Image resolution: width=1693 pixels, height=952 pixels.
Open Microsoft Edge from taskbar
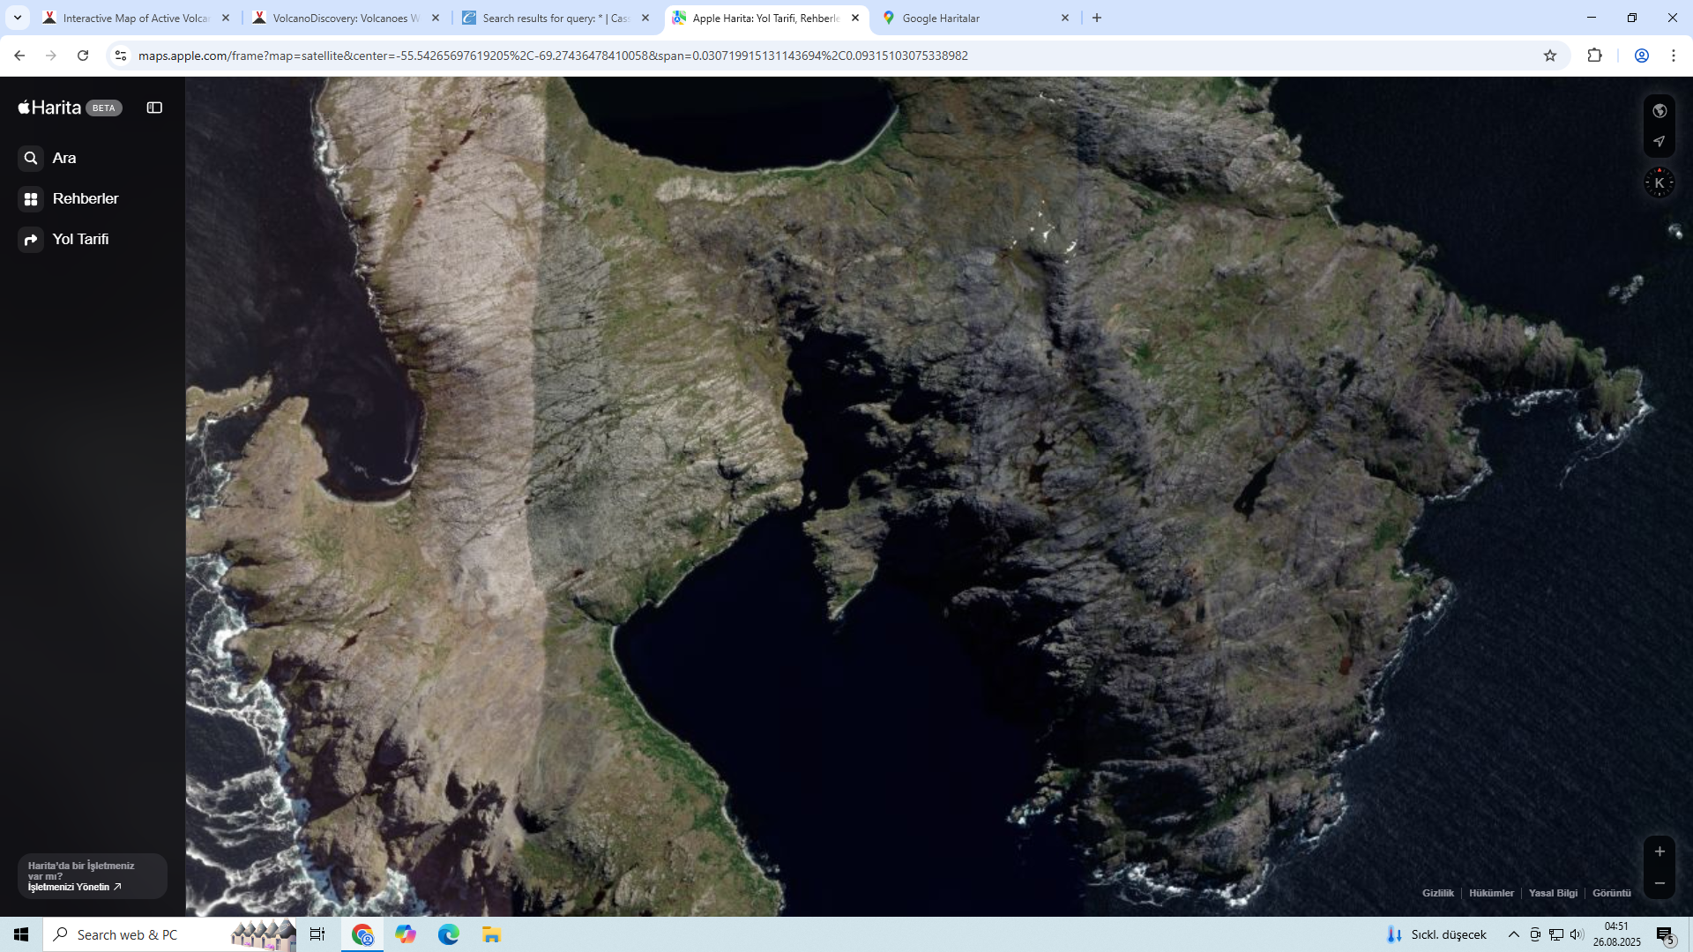click(448, 934)
